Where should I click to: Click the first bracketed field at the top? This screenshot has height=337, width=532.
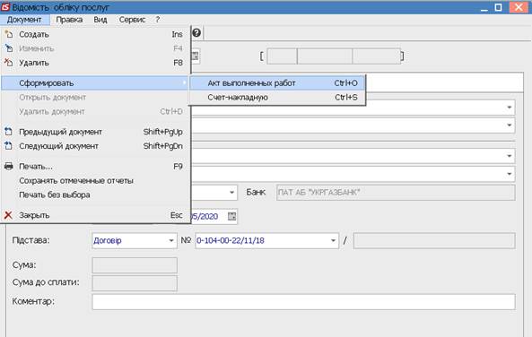coord(282,56)
